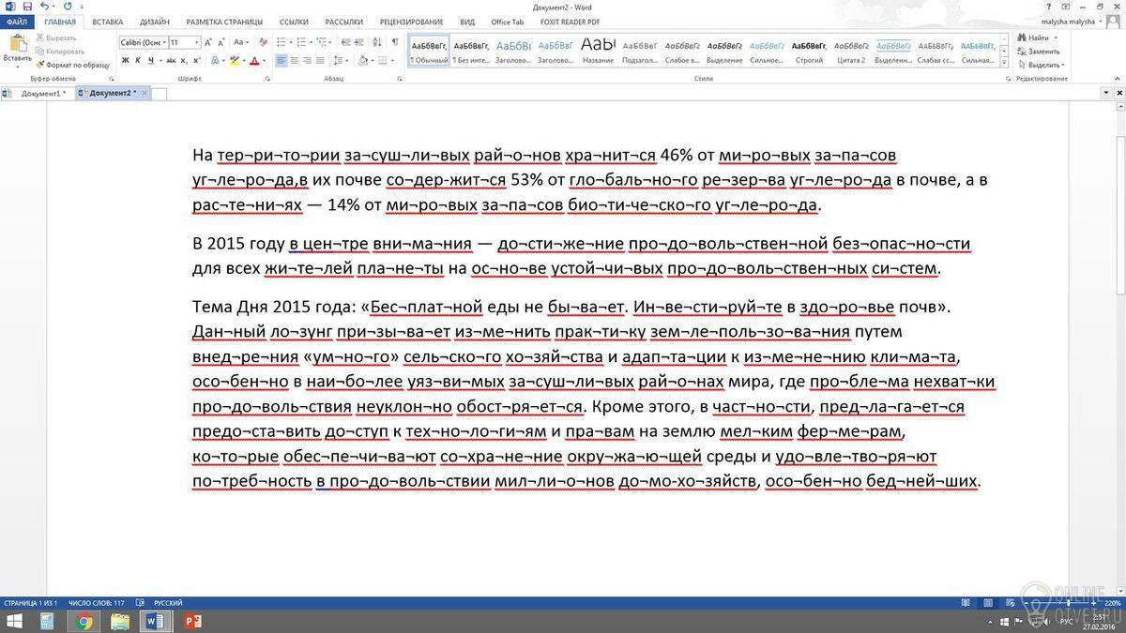Toggle bold Ж formatting
Viewport: 1126px width, 633px height.
(x=124, y=61)
